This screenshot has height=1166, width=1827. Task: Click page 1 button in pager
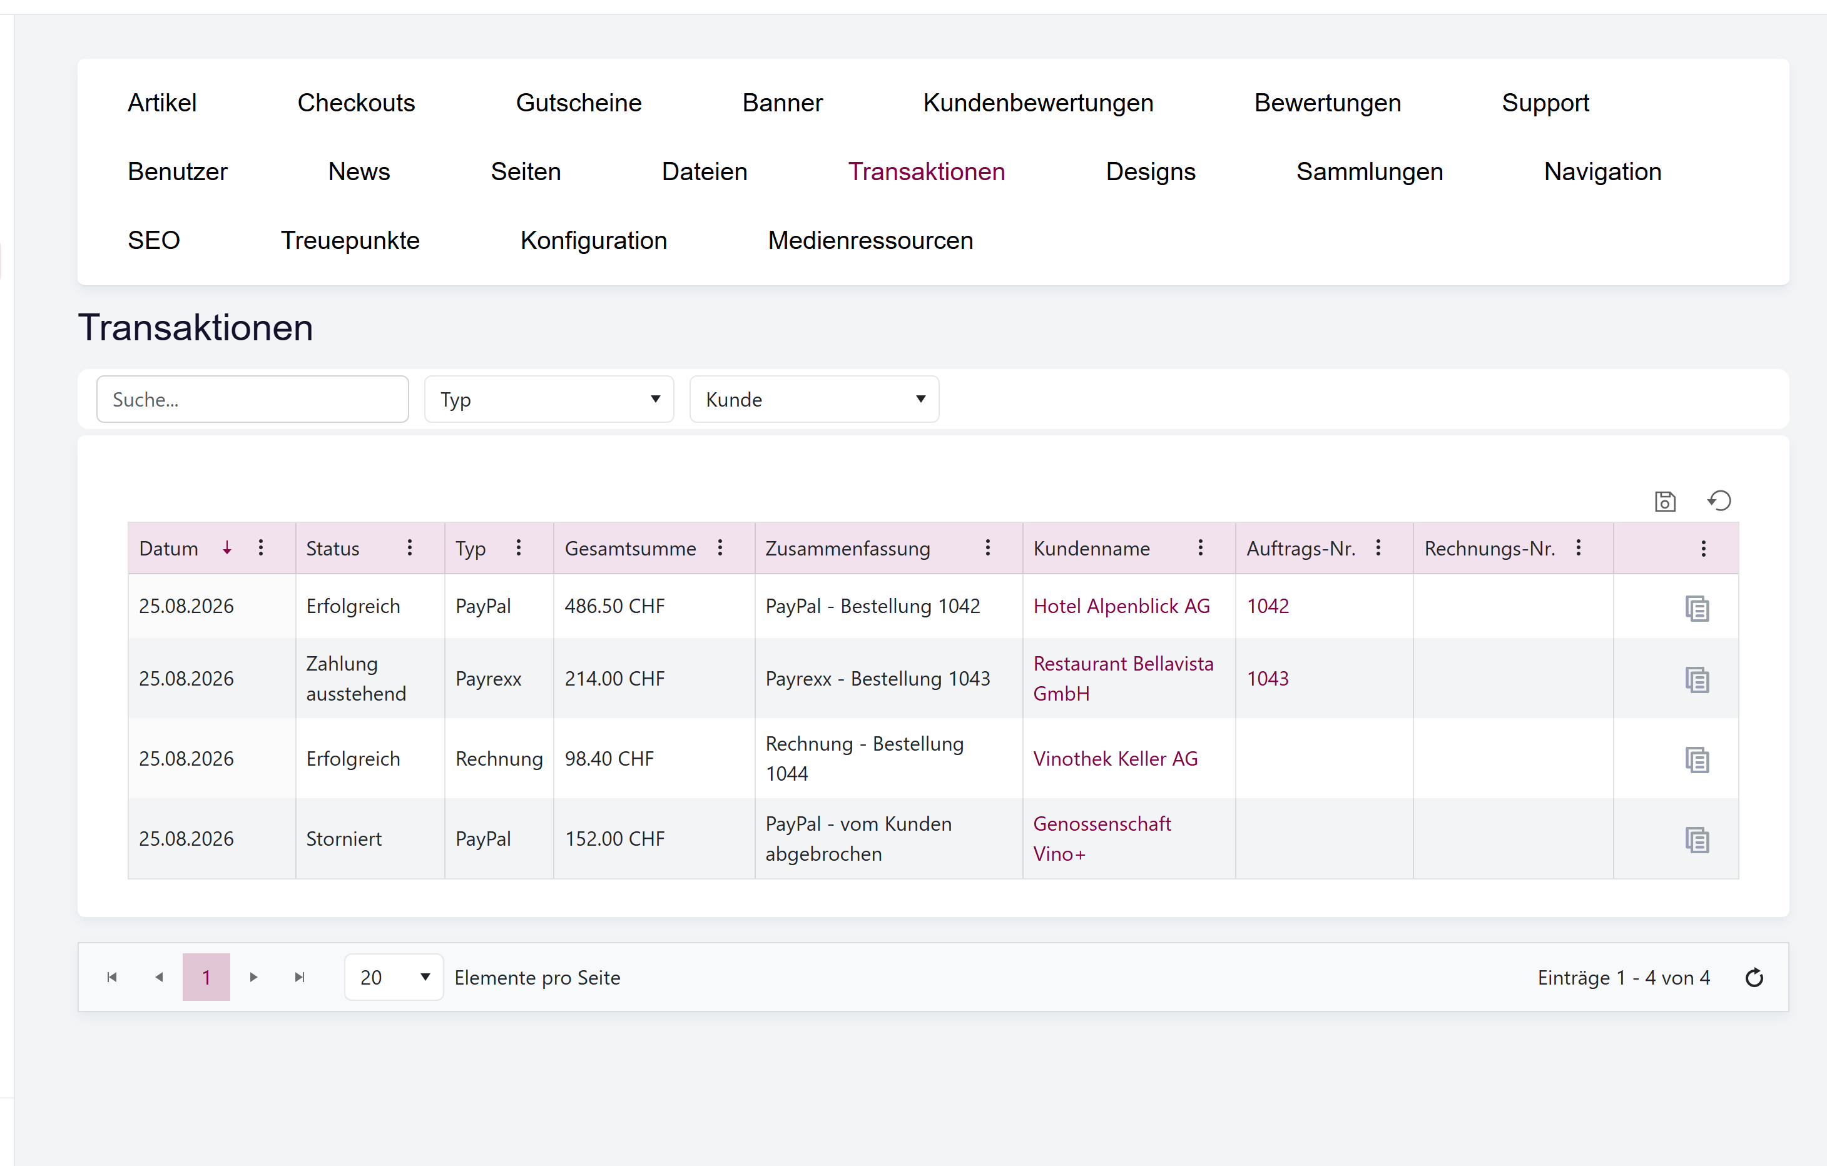(206, 977)
